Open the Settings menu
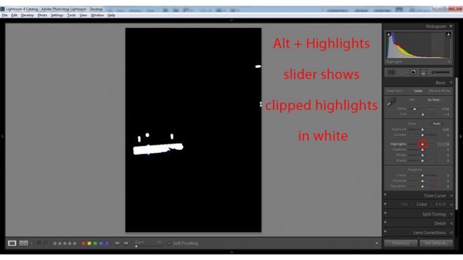The width and height of the screenshot is (463, 260). (57, 15)
